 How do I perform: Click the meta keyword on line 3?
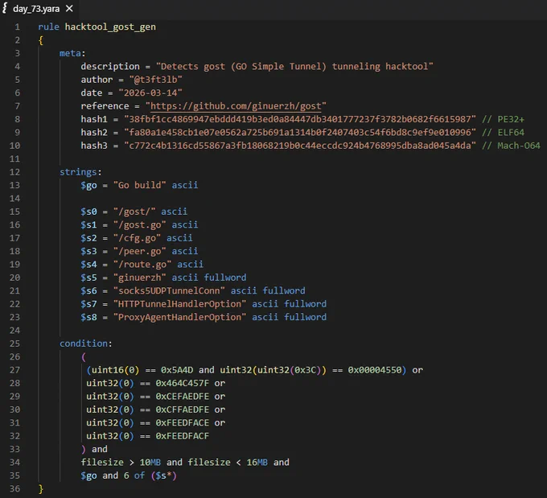(x=70, y=53)
